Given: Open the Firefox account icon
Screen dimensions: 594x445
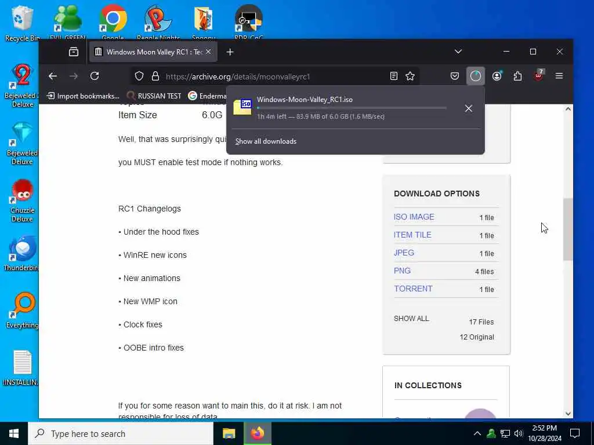Looking at the screenshot, I should coord(497,76).
